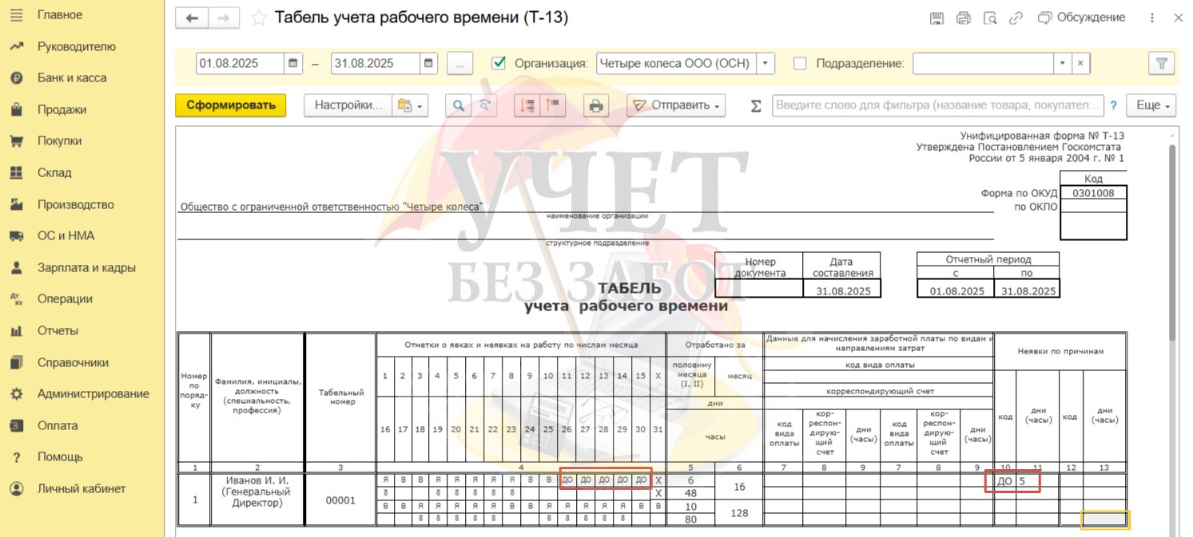Open the Операции section
Viewport: 1193px width, 537px height.
65,299
